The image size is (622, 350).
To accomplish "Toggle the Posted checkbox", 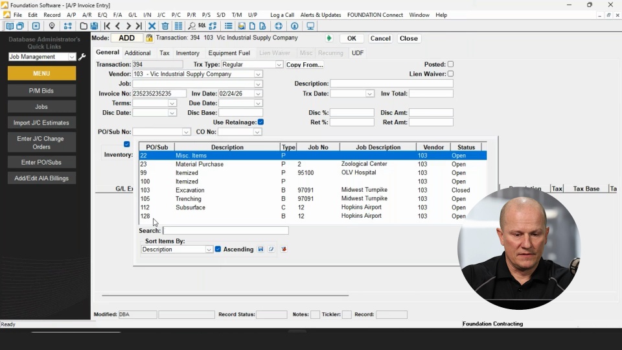I will point(451,64).
